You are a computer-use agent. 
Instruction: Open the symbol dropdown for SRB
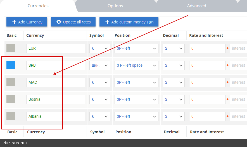coord(99,65)
